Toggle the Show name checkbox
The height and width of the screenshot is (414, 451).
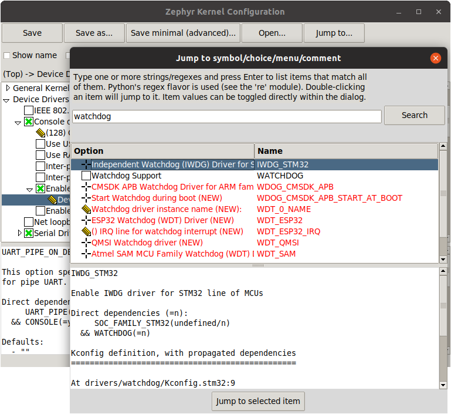click(7, 56)
